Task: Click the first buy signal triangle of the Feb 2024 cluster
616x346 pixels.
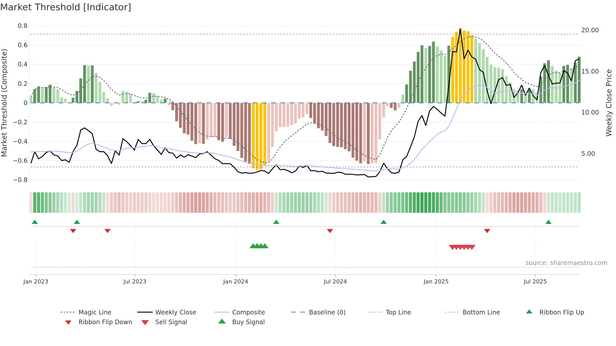Action: point(253,246)
